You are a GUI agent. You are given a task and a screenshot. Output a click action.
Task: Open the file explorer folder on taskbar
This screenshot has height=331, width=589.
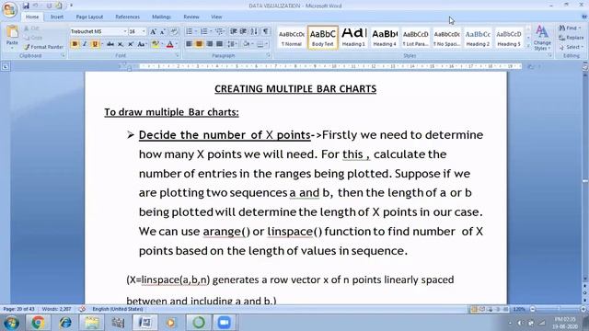pos(92,323)
